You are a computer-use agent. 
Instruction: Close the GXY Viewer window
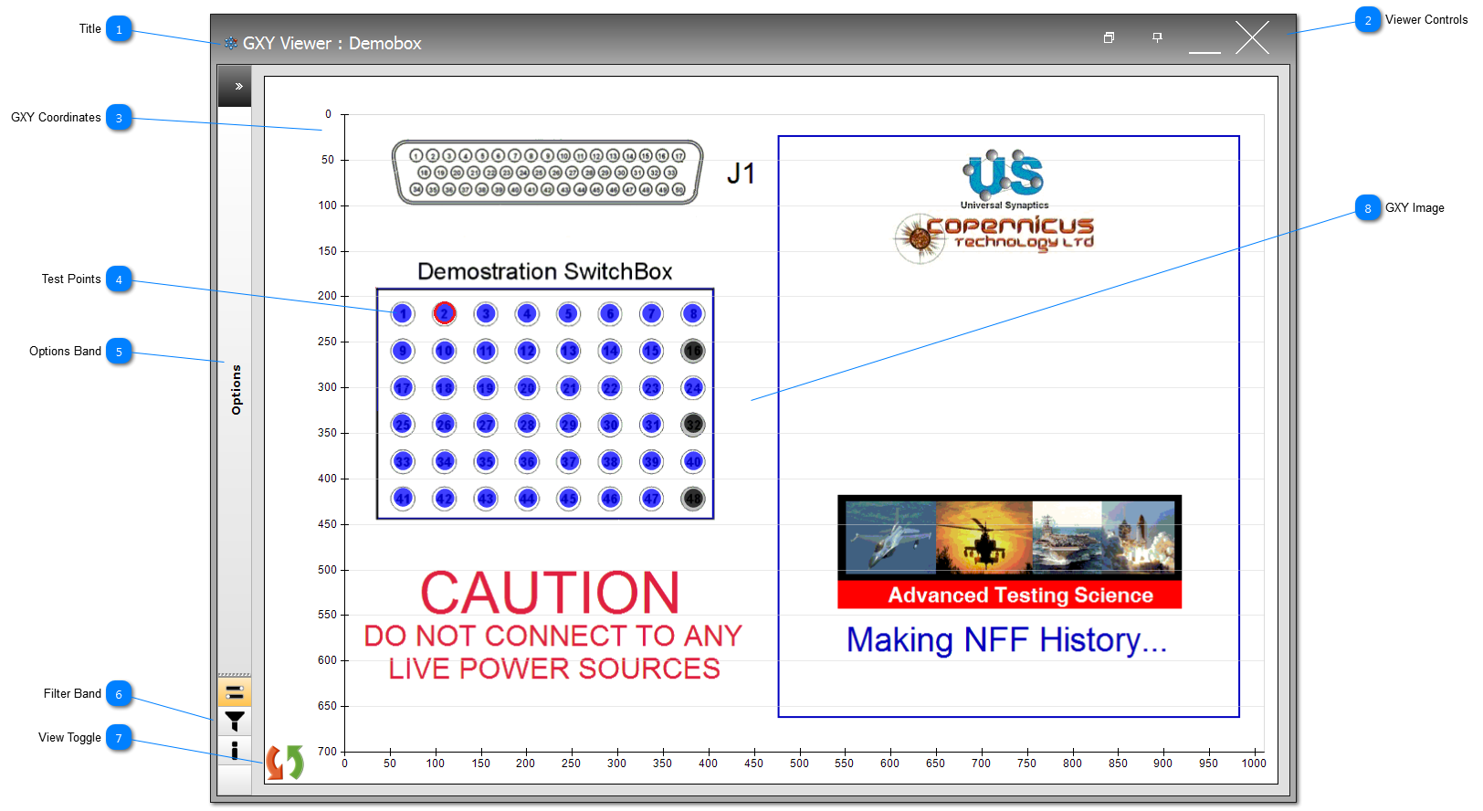(x=1252, y=38)
